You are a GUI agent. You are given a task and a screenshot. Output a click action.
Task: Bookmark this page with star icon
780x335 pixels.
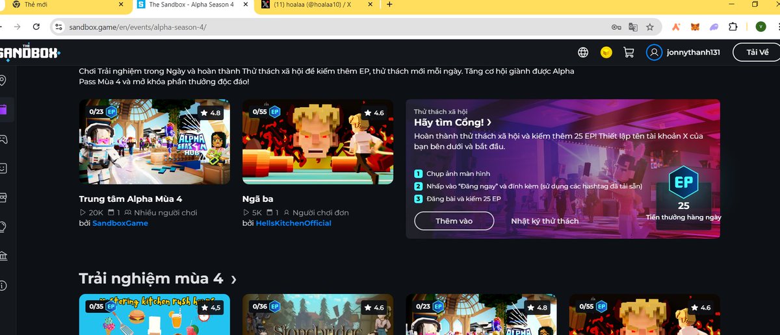650,27
